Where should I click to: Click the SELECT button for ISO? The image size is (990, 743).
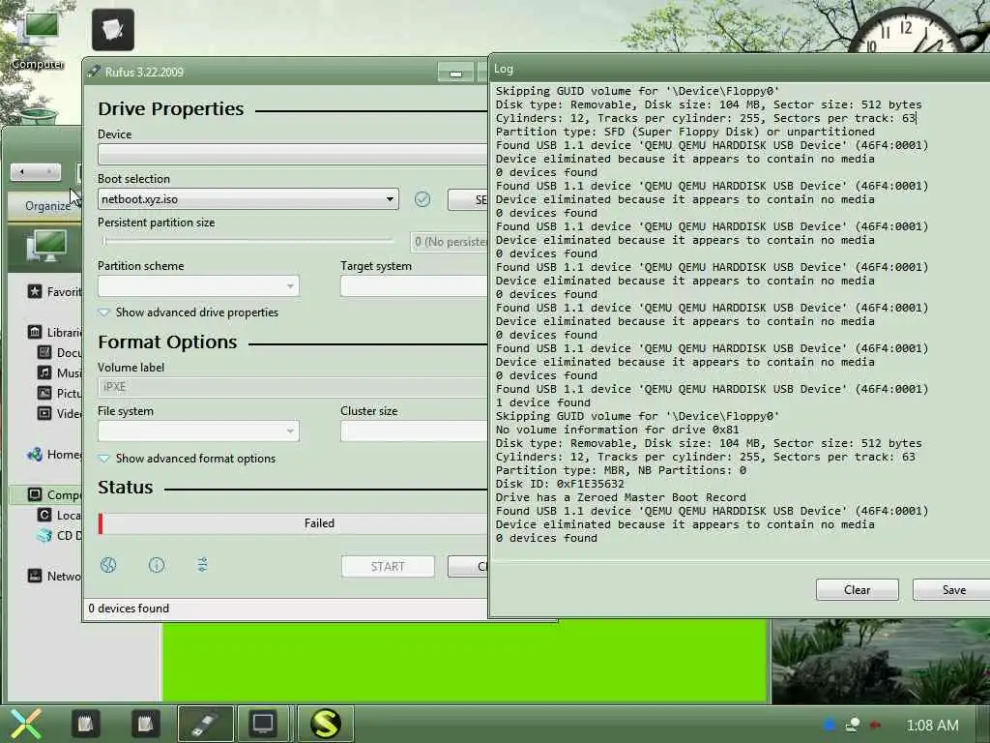[x=468, y=199]
